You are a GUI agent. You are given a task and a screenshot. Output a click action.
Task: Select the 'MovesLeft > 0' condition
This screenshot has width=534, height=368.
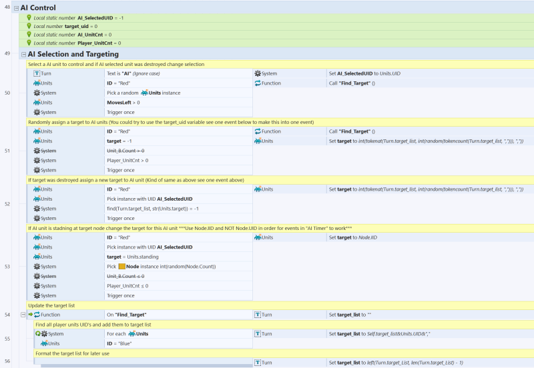click(x=123, y=103)
